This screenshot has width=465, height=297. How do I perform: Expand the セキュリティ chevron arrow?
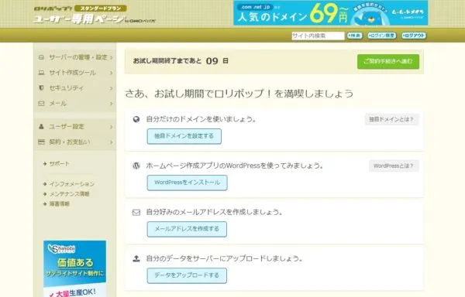pos(111,88)
